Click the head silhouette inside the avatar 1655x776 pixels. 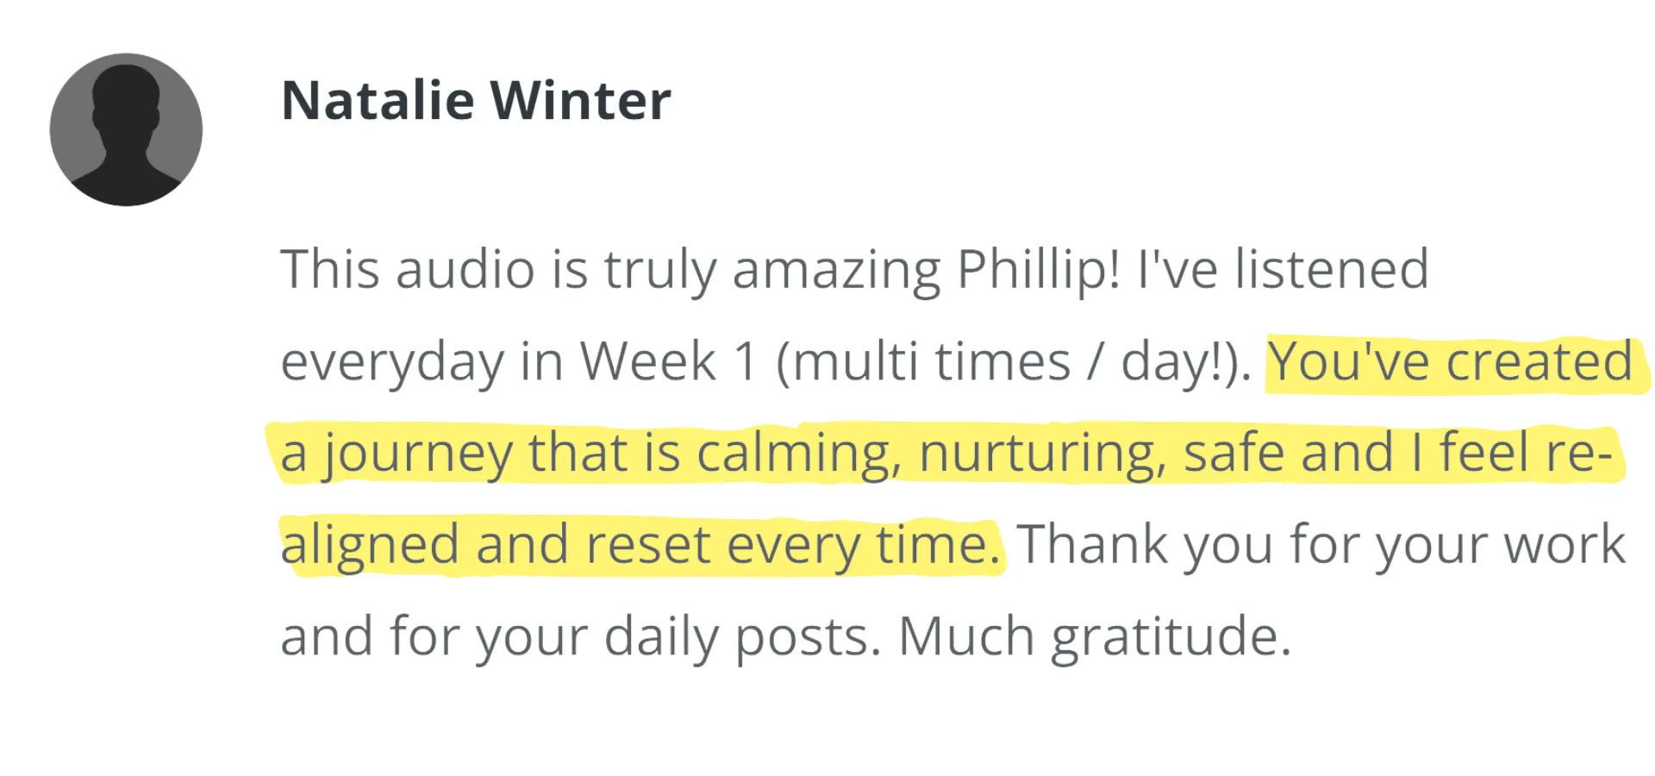[x=126, y=95]
